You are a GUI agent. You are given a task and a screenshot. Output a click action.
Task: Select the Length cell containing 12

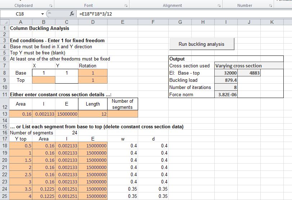pos(92,114)
